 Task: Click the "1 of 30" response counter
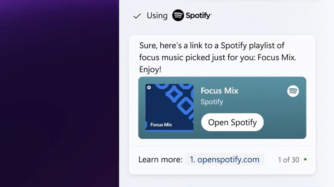pos(288,160)
